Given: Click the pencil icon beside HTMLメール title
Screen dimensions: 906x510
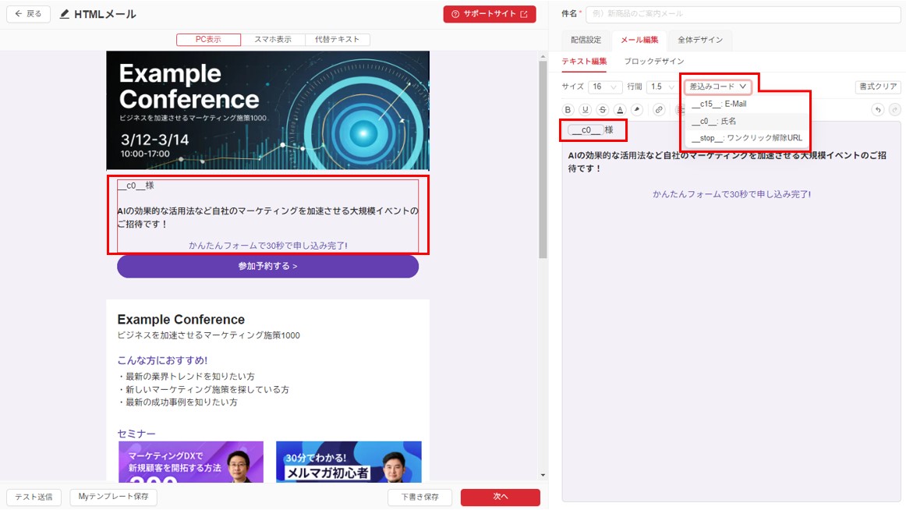Looking at the screenshot, I should [65, 14].
